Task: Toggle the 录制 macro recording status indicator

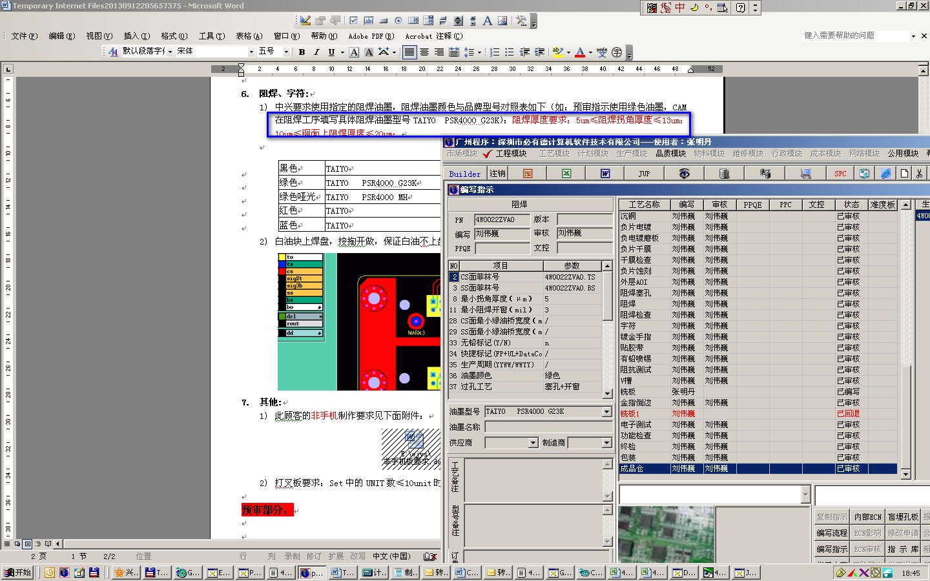Action: pyautogui.click(x=292, y=556)
